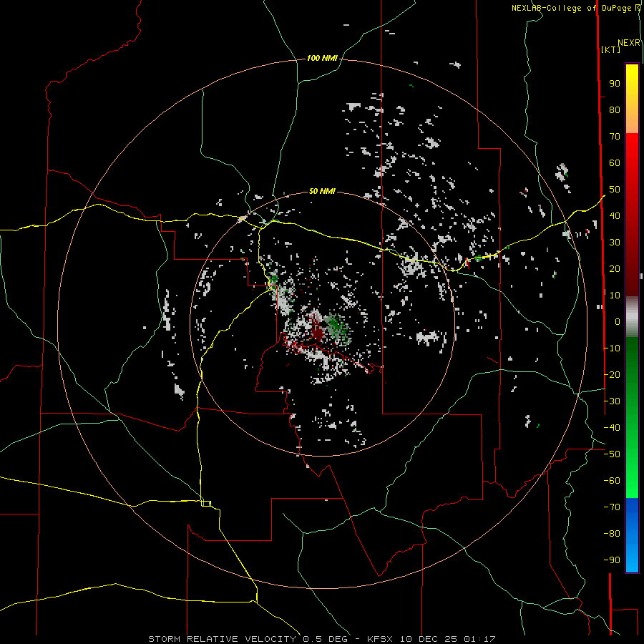Image resolution: width=644 pixels, height=644 pixels.
Task: Select the 30 value on velocity scale
Action: click(615, 243)
